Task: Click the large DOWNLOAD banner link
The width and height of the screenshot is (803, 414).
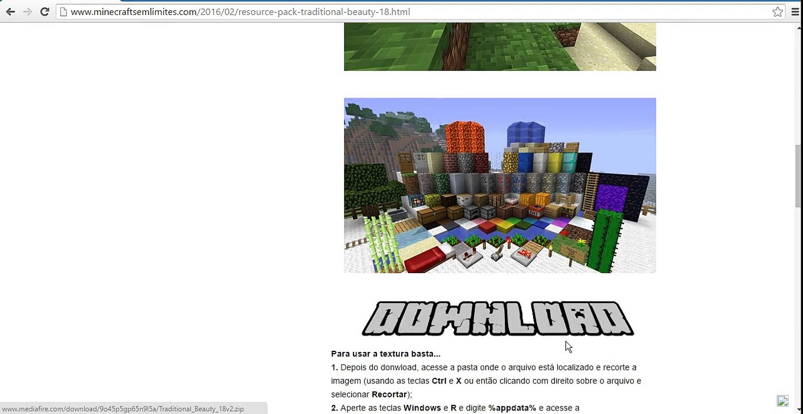Action: tap(498, 318)
